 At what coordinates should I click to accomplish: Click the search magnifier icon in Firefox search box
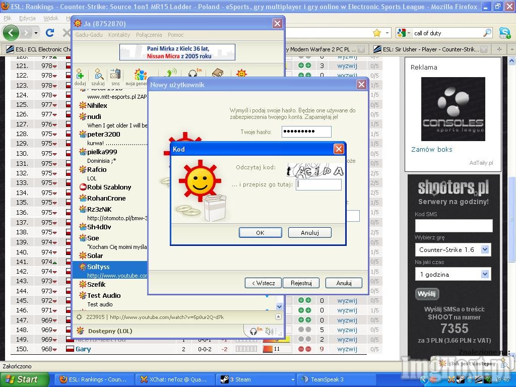pos(487,33)
